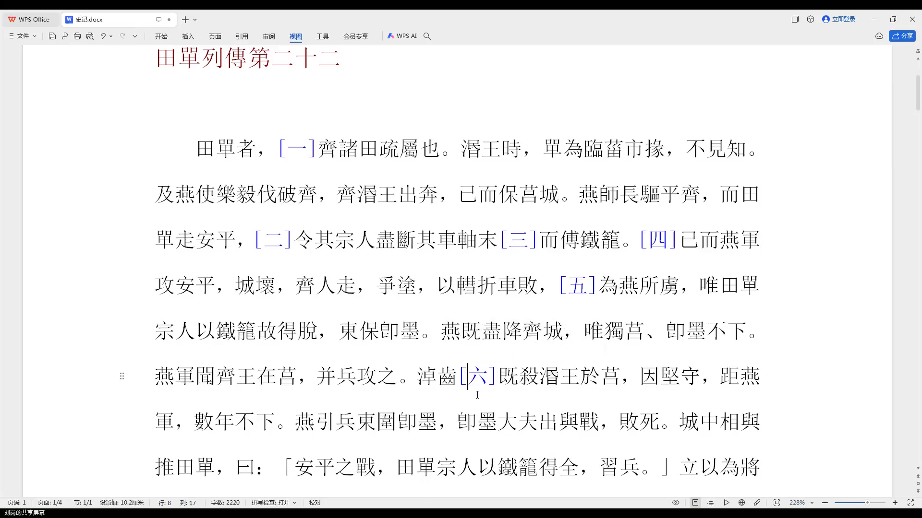
Task: Open the WPS AI assistant
Action: 402,35
